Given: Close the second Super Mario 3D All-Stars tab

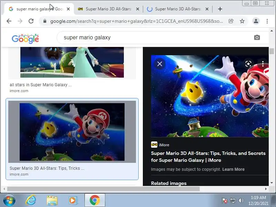Looking at the screenshot, I should pyautogui.click(x=138, y=9).
